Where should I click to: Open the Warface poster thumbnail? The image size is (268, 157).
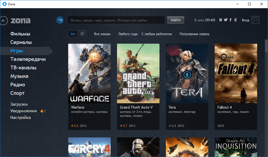(89, 74)
